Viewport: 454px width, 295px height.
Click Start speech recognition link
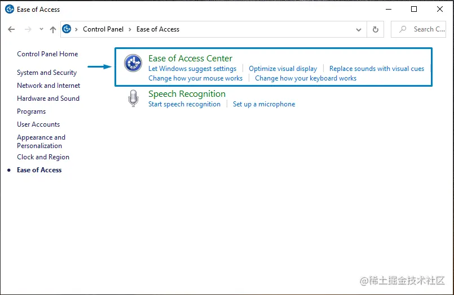point(184,104)
